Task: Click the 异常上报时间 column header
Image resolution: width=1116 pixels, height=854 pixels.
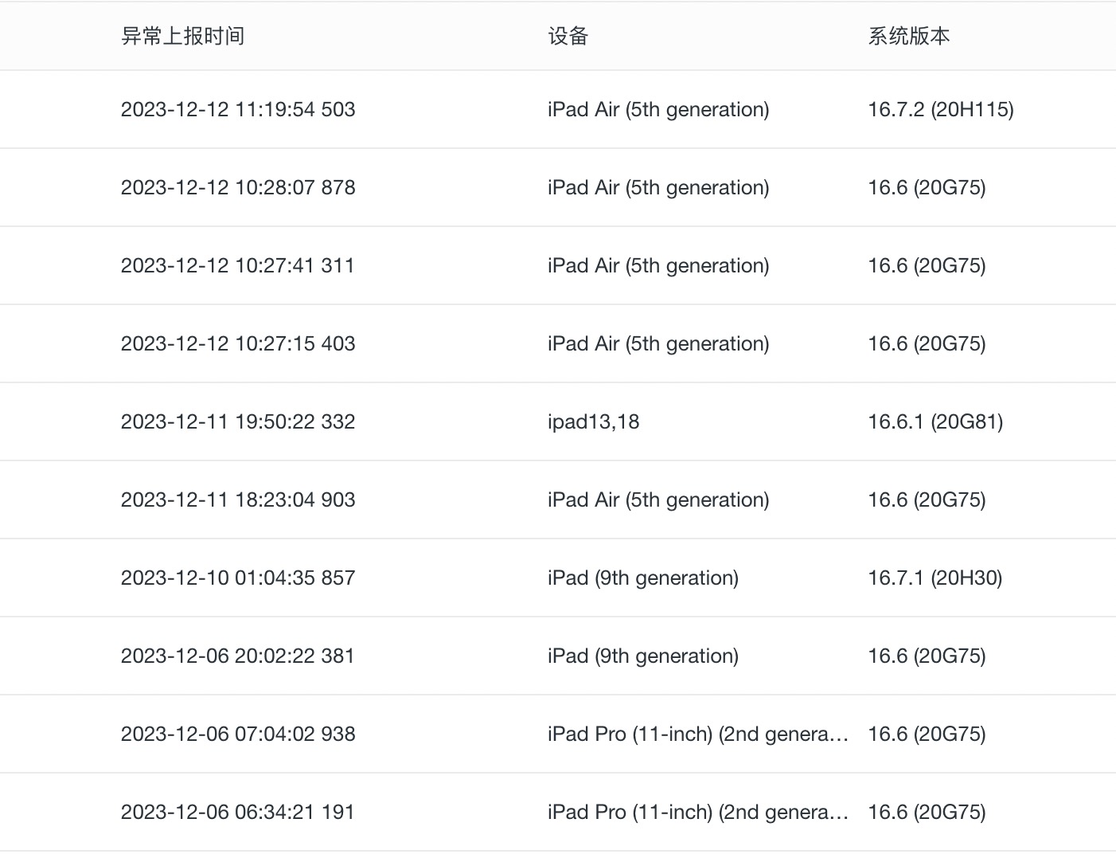Action: coord(182,36)
